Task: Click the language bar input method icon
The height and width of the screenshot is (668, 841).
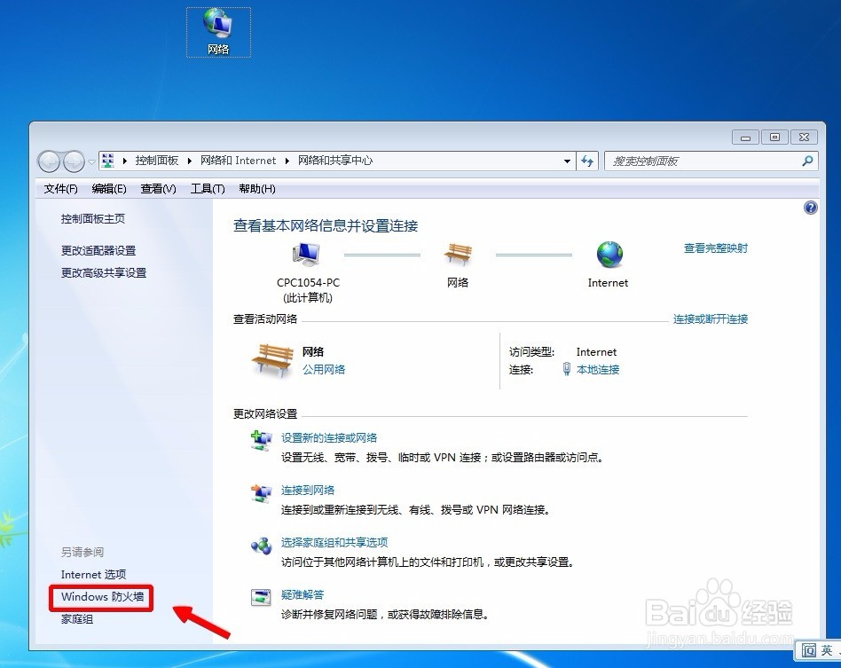Action: (808, 650)
